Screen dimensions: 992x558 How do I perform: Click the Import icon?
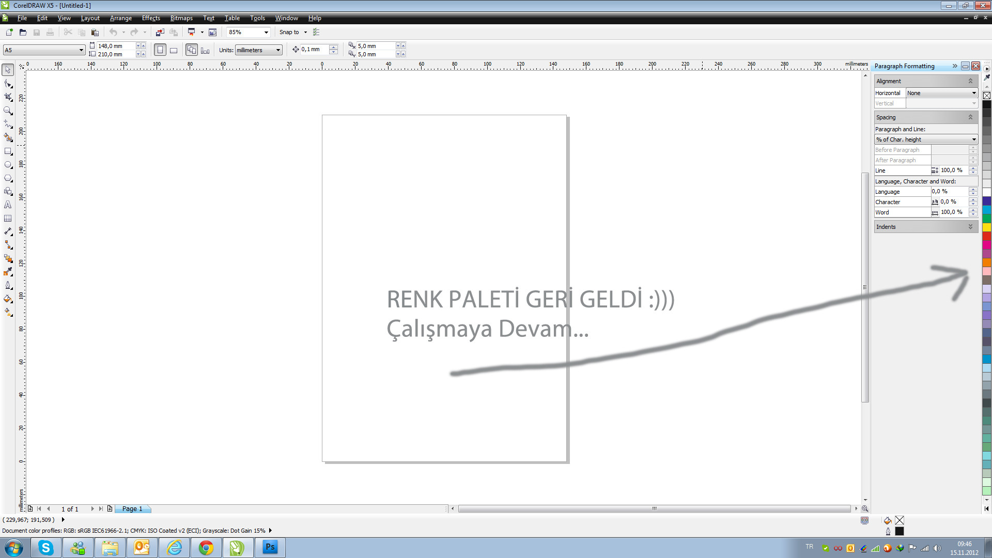(160, 32)
